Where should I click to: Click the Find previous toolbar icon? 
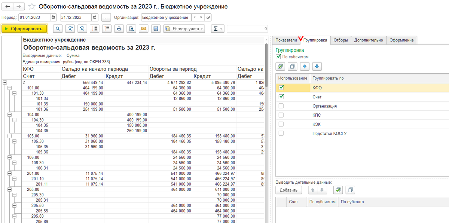click(82, 29)
